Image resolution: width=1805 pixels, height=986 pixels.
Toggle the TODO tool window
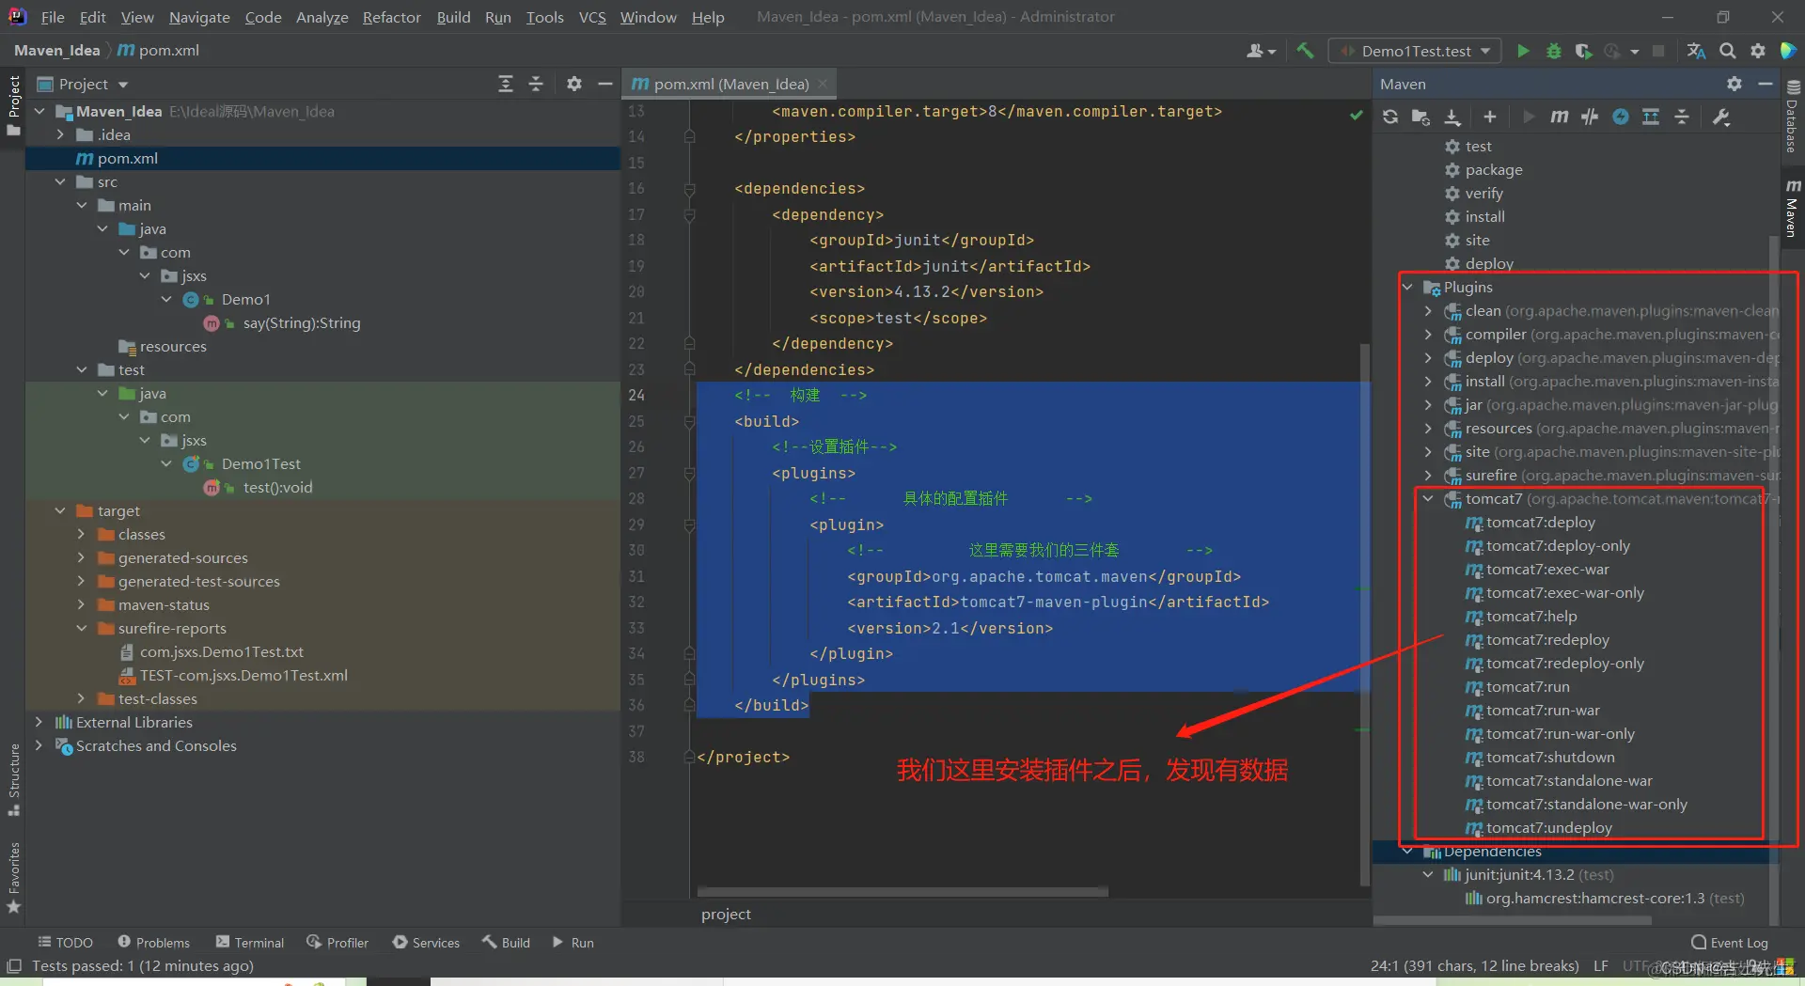65,943
